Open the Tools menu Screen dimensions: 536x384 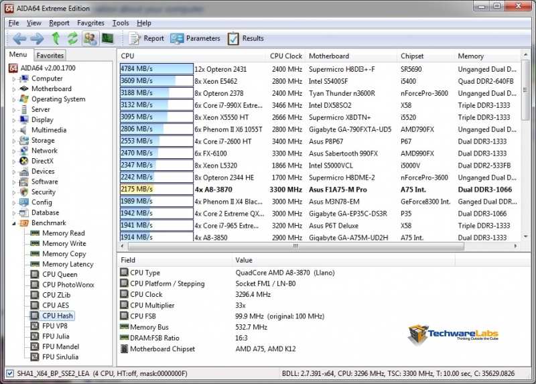click(x=120, y=23)
